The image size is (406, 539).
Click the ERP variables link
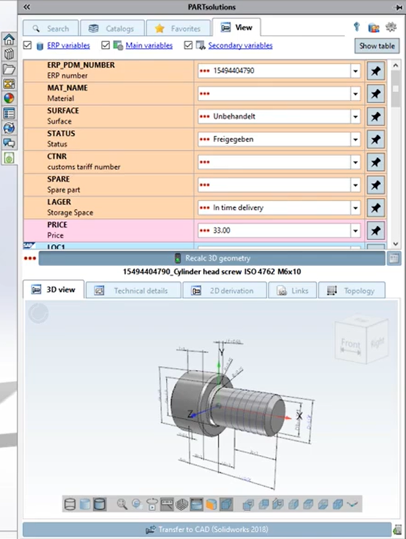pyautogui.click(x=68, y=46)
